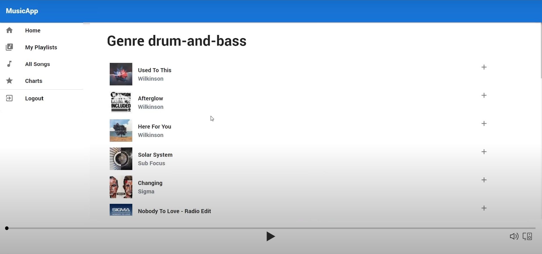Add Nobody To Love via plus icon

[x=484, y=208]
